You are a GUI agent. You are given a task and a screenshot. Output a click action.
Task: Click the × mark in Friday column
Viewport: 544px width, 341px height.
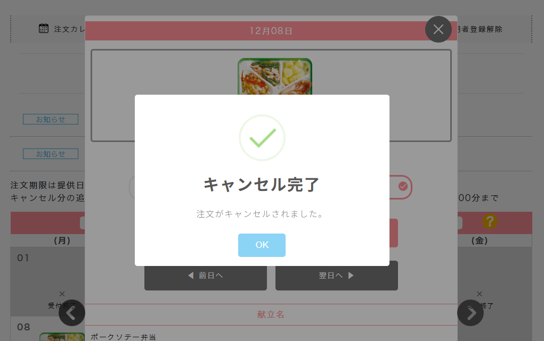point(480,294)
